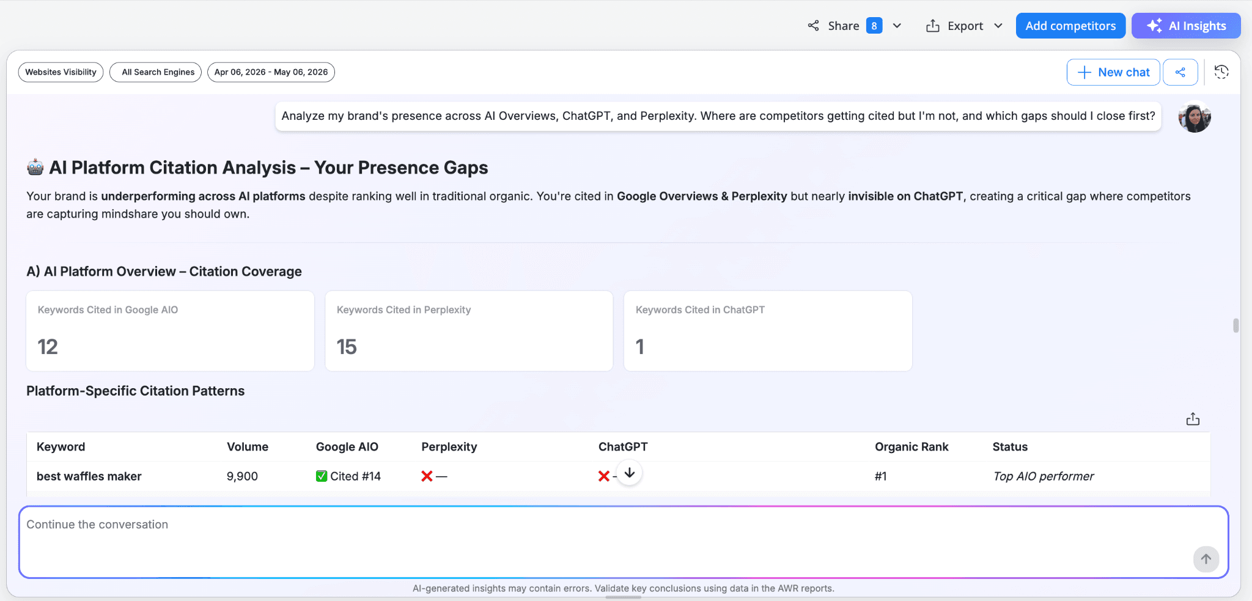Click the red X in Perplexity column
This screenshot has height=601, width=1252.
coord(427,476)
